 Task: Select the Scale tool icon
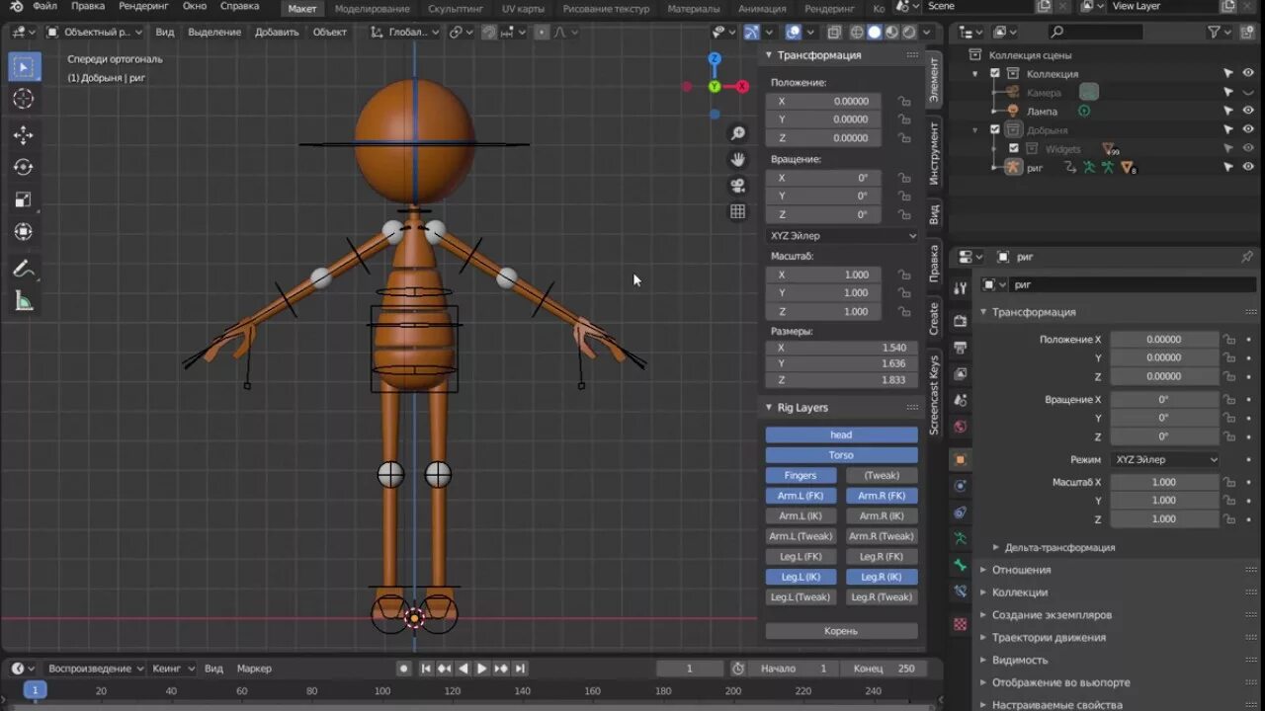click(24, 199)
